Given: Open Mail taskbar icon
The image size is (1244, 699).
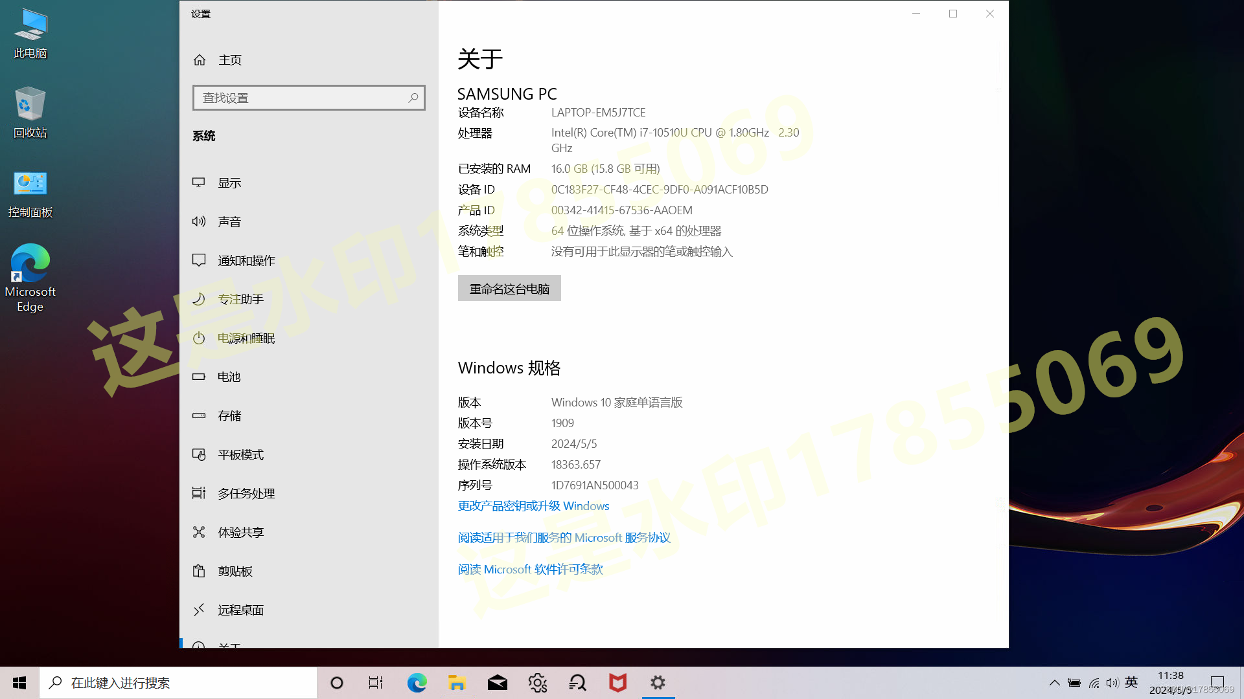Looking at the screenshot, I should click(497, 682).
